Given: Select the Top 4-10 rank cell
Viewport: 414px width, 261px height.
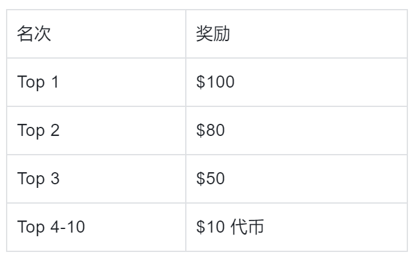Looking at the screenshot, I should (x=96, y=227).
